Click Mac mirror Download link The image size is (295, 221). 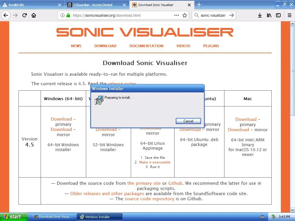238,130
